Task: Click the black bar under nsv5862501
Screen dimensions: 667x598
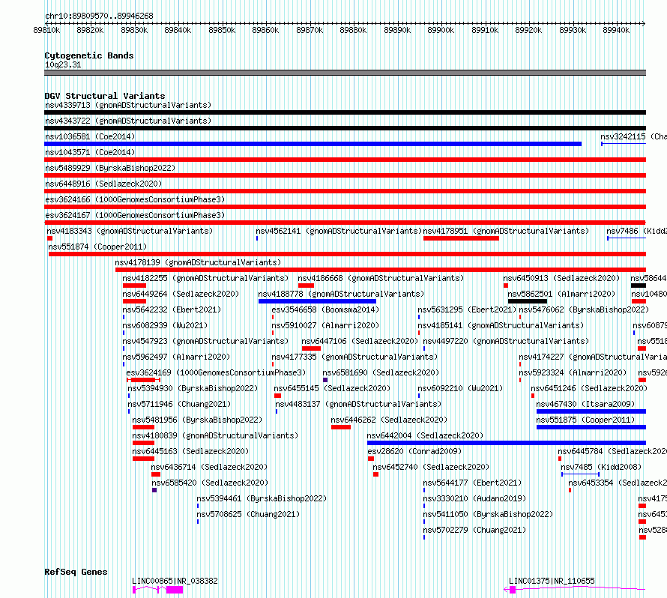Action: pos(528,301)
